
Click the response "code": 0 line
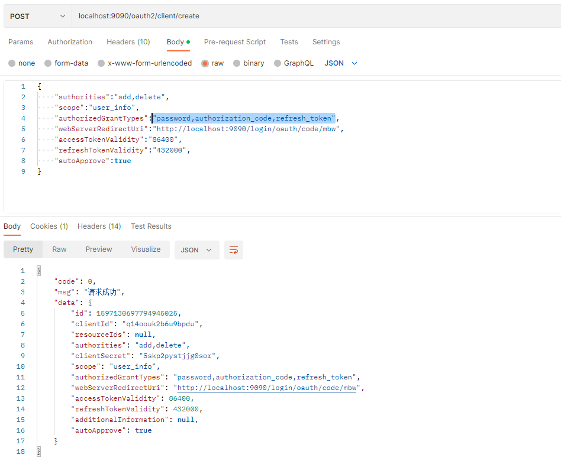click(75, 281)
